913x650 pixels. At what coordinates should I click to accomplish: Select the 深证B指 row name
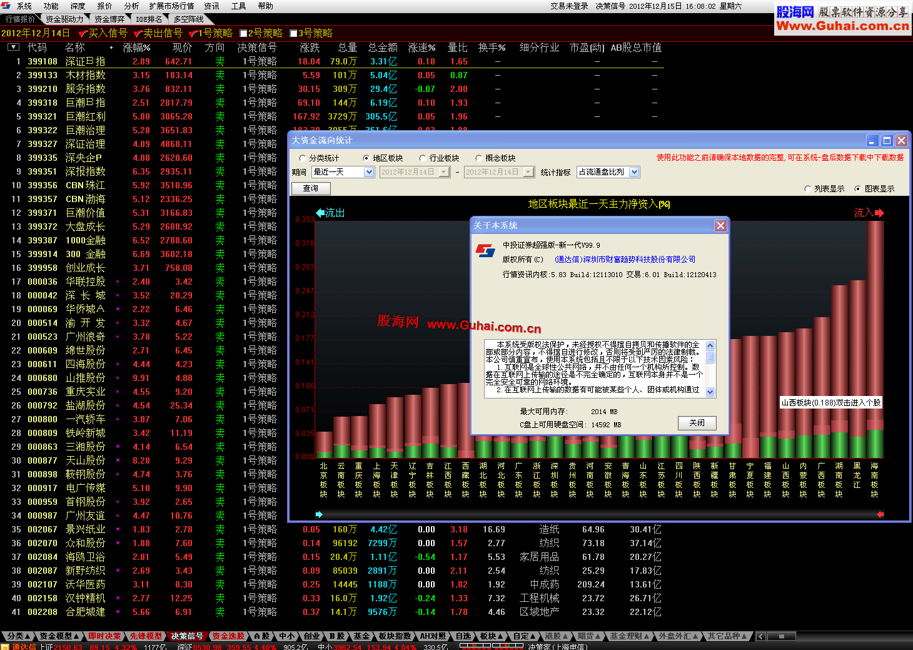tap(85, 61)
